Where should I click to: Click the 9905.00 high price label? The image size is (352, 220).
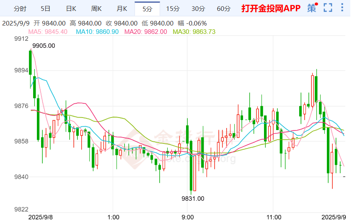coord(44,46)
